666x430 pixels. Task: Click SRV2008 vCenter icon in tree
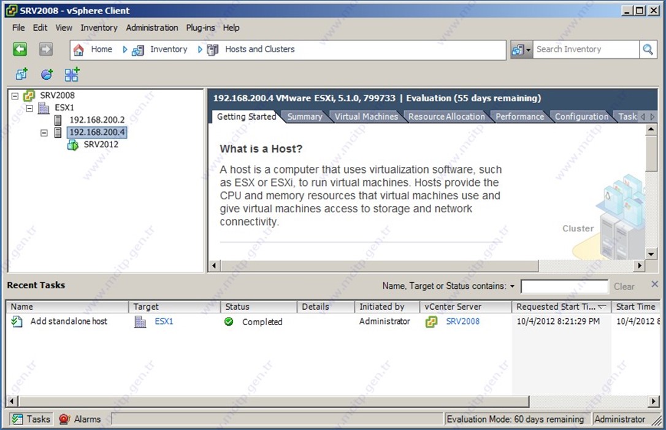pyautogui.click(x=29, y=96)
